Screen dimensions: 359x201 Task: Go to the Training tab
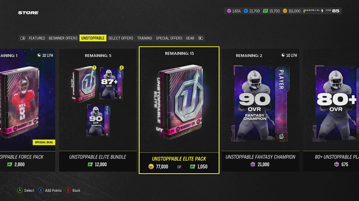pyautogui.click(x=145, y=38)
